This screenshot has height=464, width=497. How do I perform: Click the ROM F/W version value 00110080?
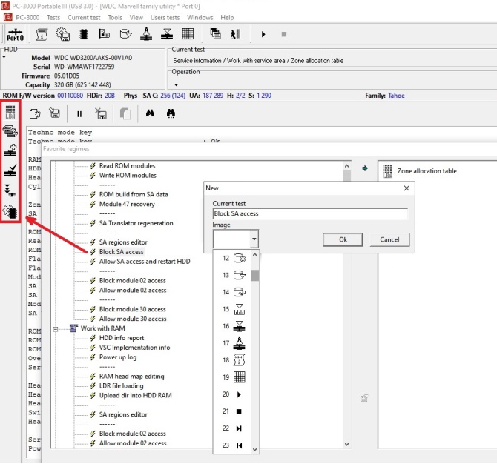pyautogui.click(x=70, y=96)
